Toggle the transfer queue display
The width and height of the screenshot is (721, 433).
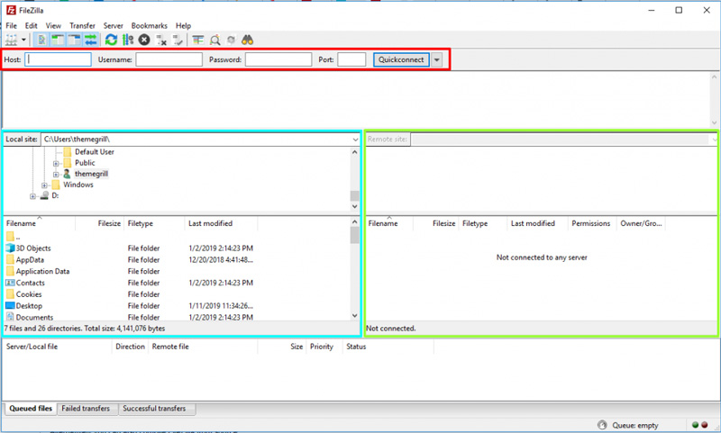[x=91, y=40]
